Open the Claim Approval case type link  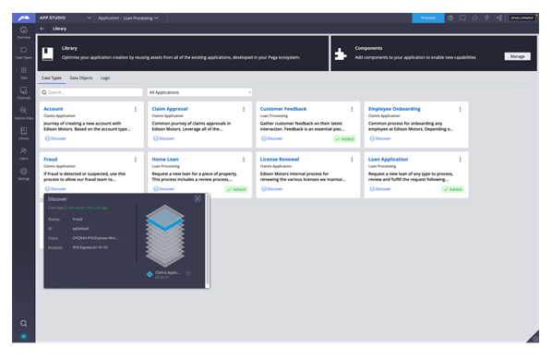tap(170, 109)
